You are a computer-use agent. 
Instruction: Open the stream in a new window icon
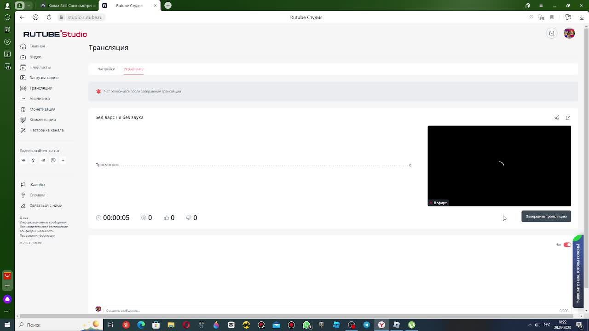pyautogui.click(x=568, y=118)
